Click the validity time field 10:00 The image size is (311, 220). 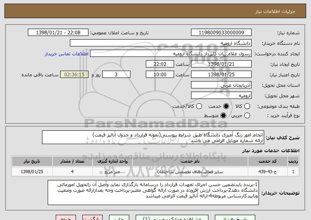point(160,75)
